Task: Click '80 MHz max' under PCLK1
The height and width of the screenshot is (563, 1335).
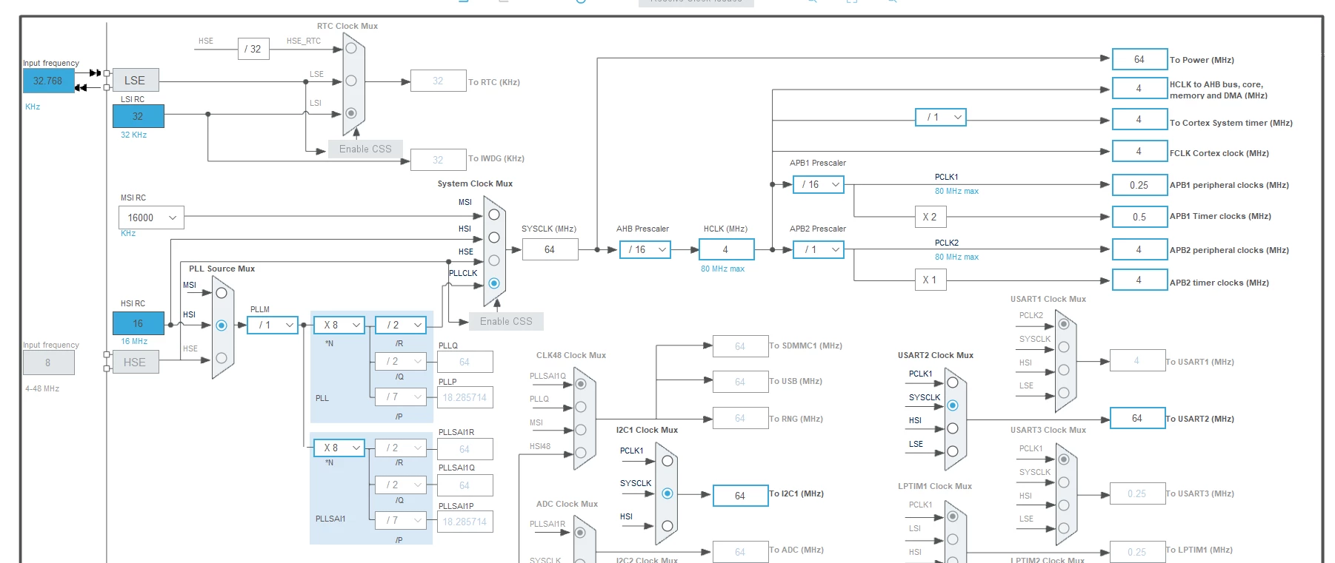Action: tap(956, 191)
